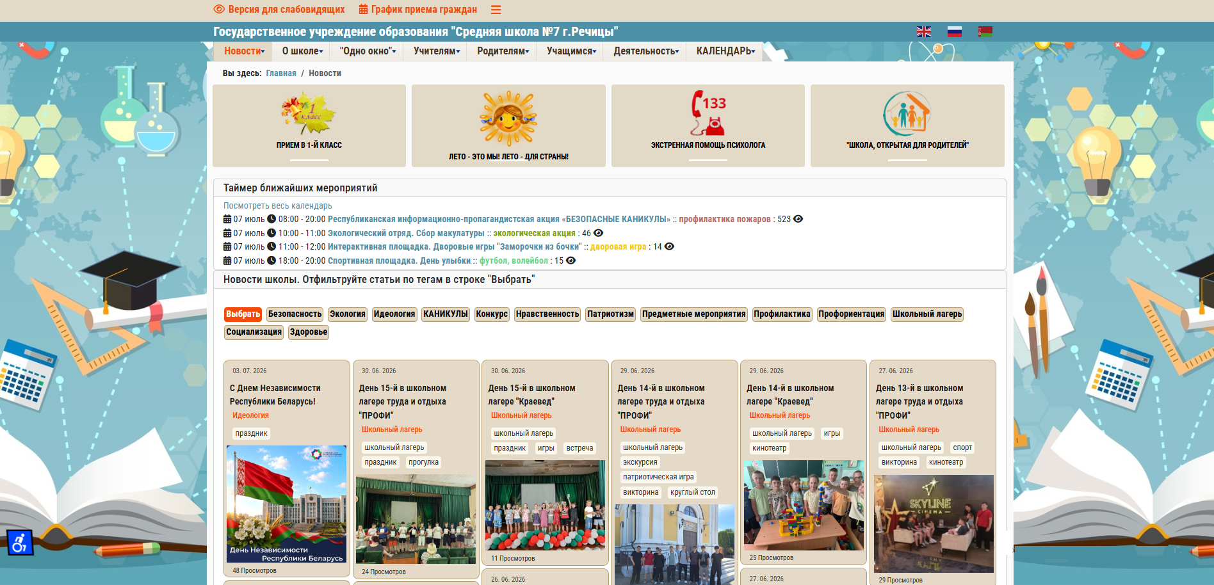Open the LEGO construction children photo thumbnail

[x=804, y=506]
